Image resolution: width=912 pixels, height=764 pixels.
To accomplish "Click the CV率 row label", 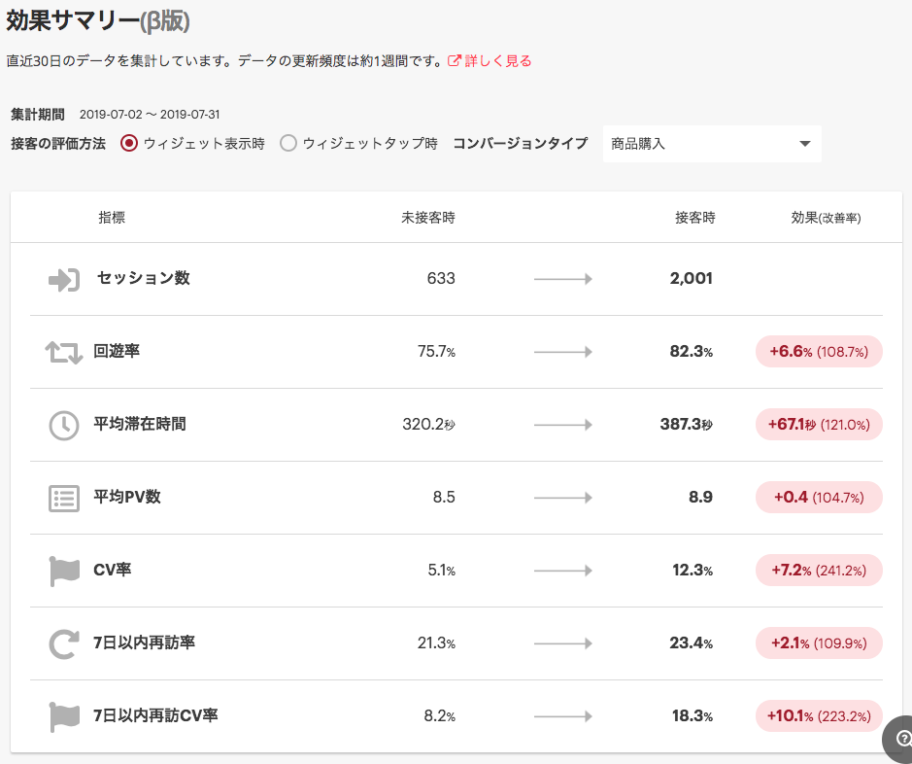I will click(113, 570).
